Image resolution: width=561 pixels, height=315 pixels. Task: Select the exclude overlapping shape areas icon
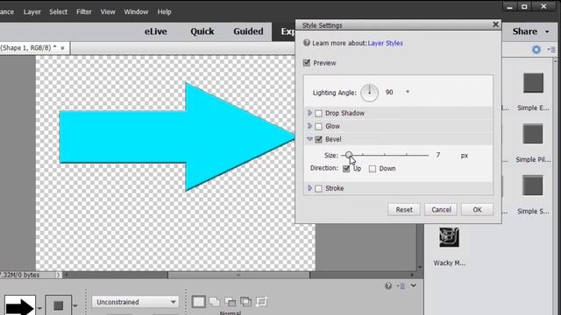pyautogui.click(x=261, y=302)
